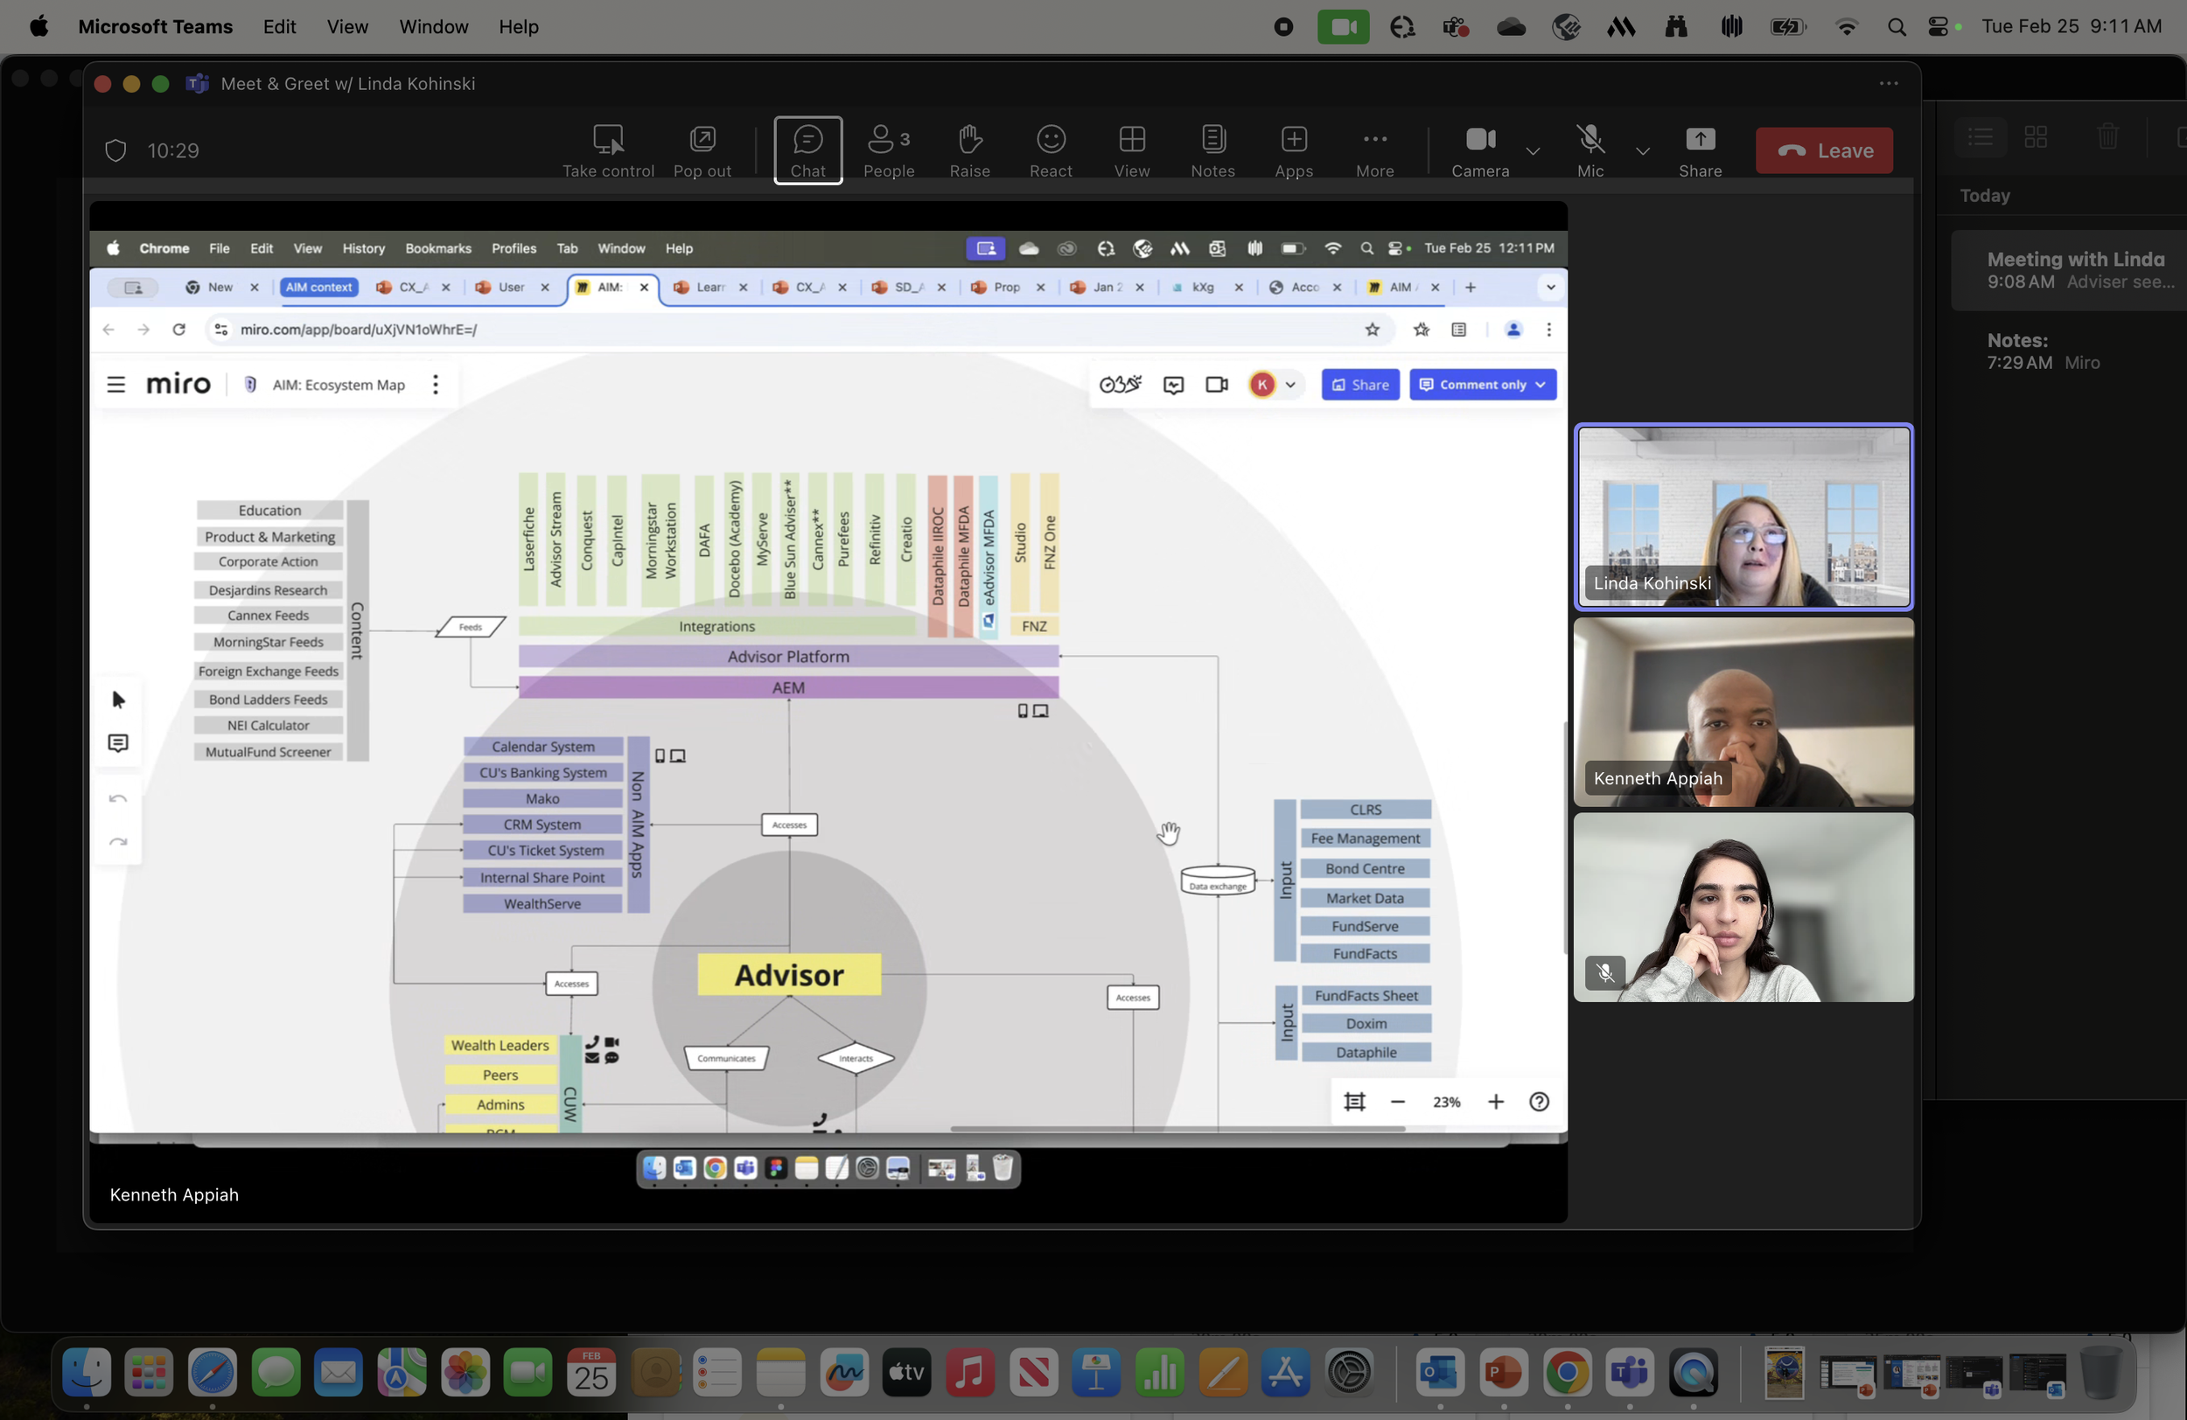Select the Miro comment tool in left toolbar

point(119,743)
